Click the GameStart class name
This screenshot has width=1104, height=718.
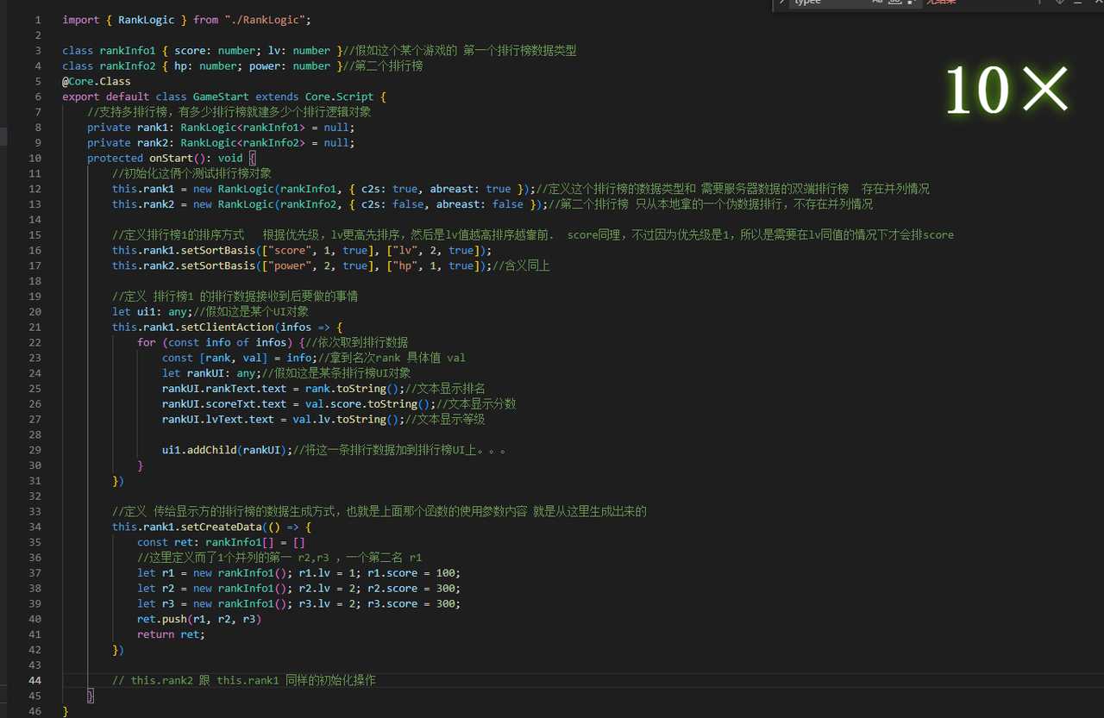[x=221, y=97]
